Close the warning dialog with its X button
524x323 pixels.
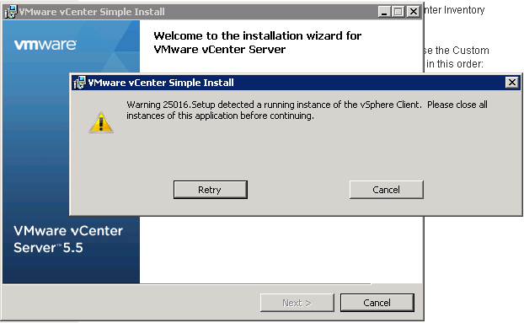(x=511, y=83)
